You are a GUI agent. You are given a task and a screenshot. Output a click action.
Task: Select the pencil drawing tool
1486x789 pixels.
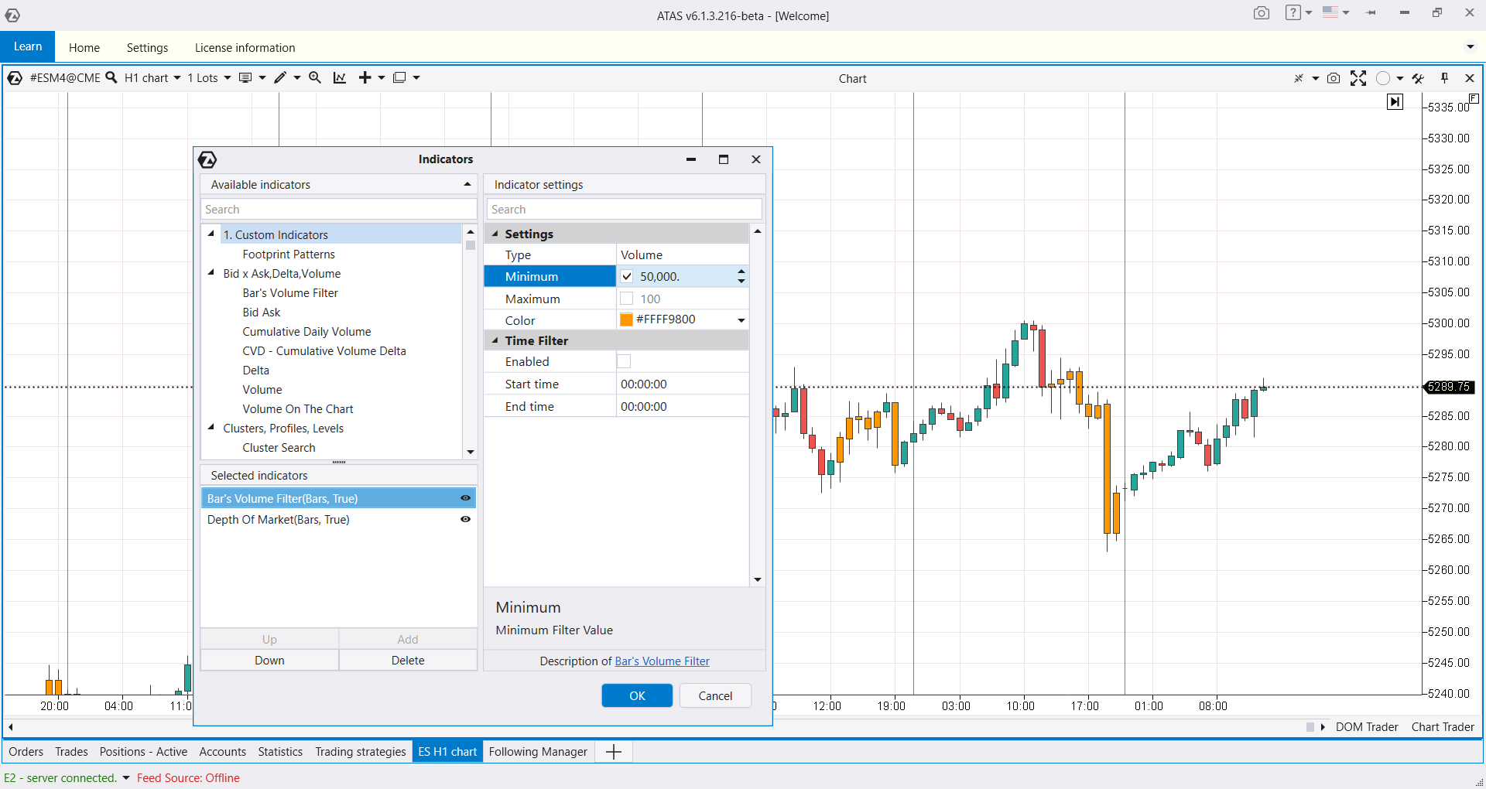(x=280, y=77)
